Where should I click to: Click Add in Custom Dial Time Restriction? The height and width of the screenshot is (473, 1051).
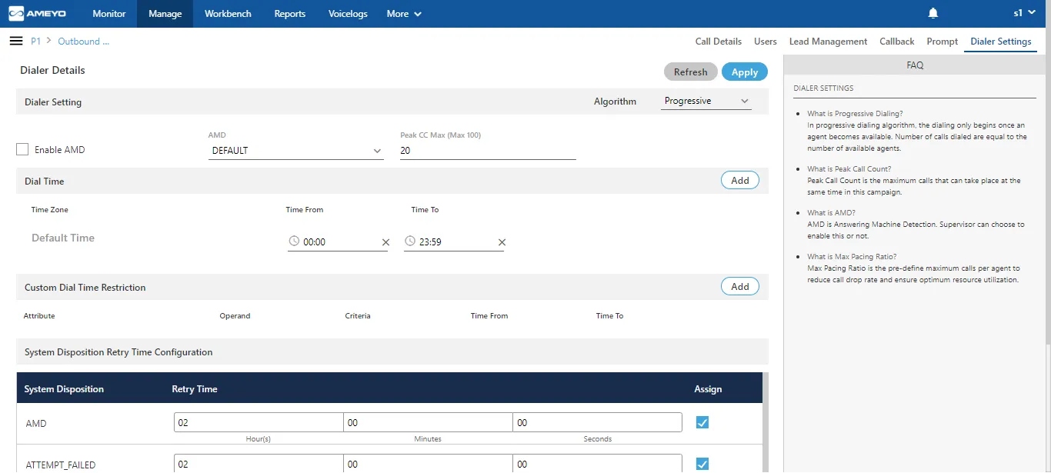(740, 286)
